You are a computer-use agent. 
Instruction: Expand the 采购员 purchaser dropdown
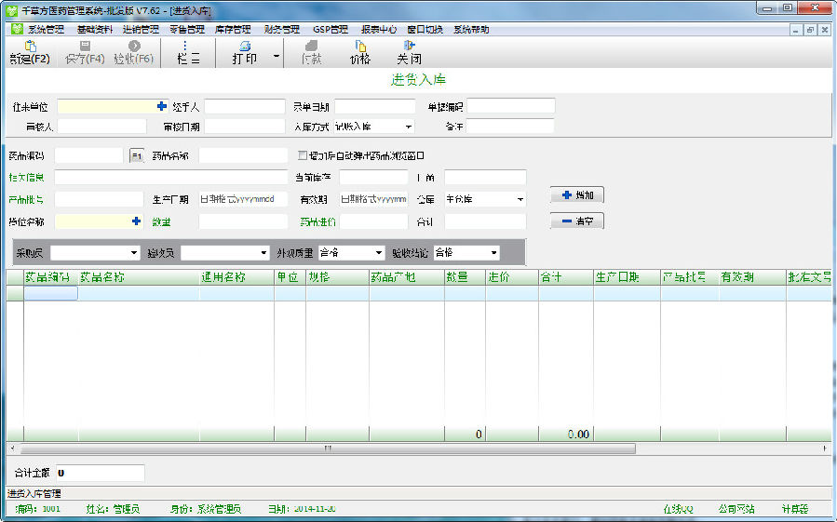133,252
